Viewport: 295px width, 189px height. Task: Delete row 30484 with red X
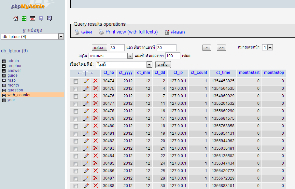[96, 156]
